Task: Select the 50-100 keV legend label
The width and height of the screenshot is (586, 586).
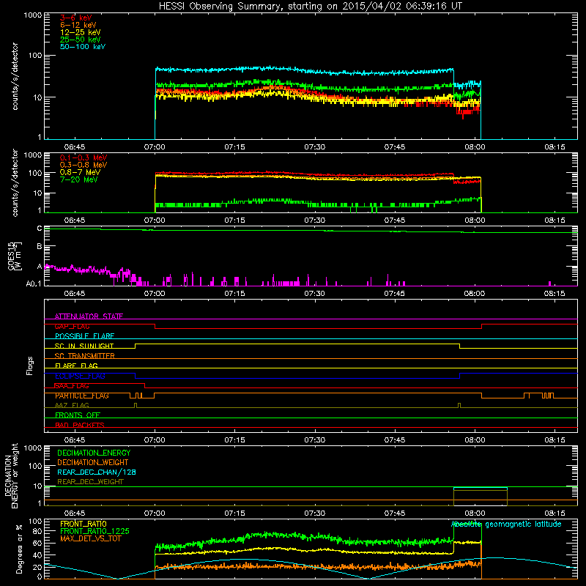Action: tap(83, 47)
